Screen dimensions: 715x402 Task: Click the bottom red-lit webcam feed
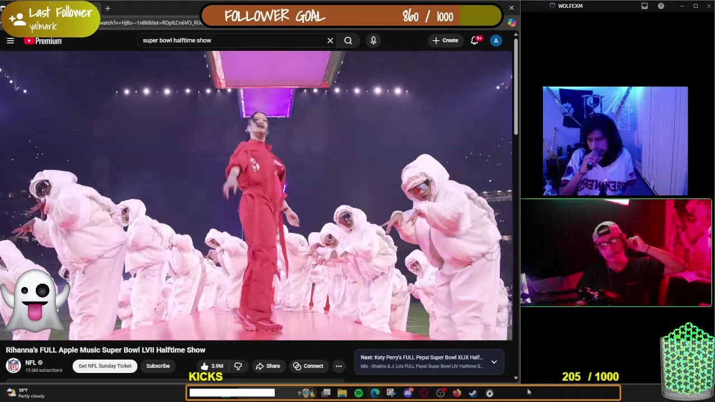tap(616, 253)
